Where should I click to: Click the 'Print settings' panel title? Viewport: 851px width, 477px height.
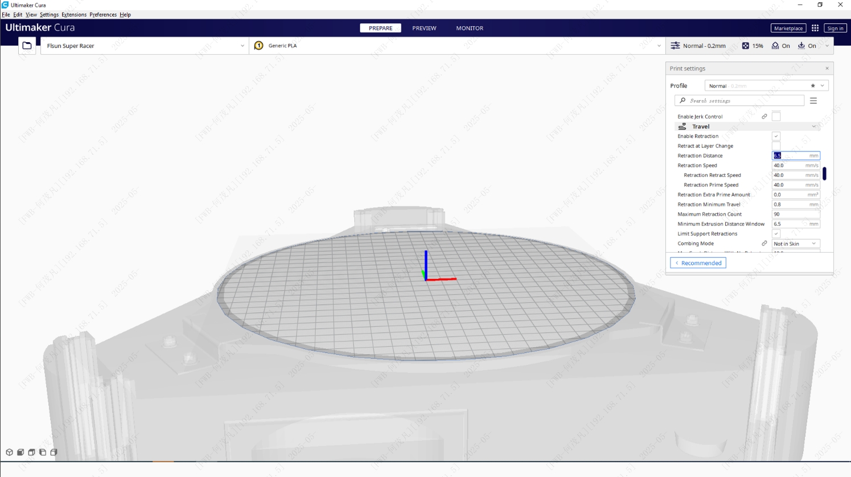click(688, 68)
